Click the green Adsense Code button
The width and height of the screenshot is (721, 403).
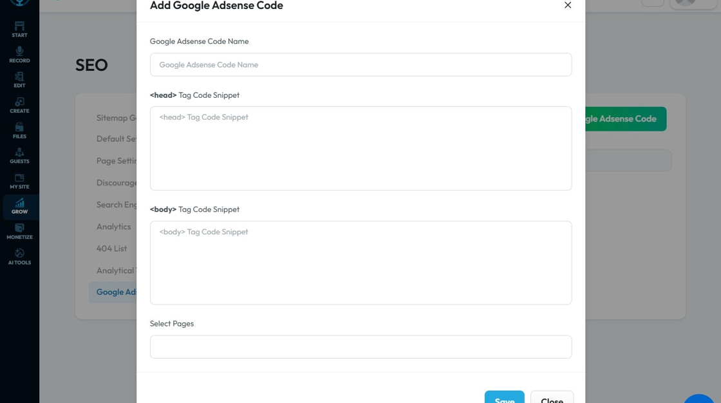[x=624, y=119]
